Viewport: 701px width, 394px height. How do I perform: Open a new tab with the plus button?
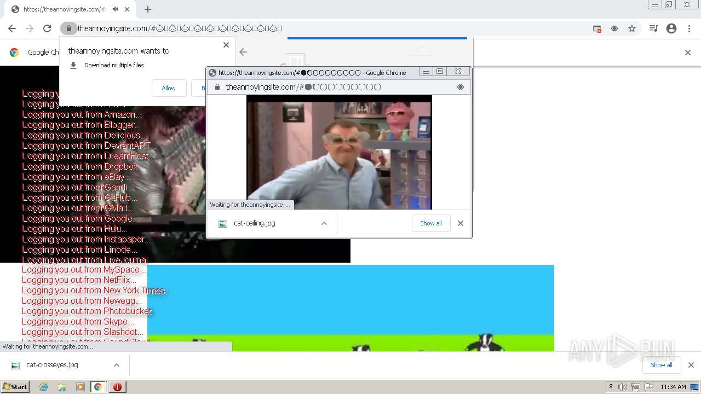147,9
